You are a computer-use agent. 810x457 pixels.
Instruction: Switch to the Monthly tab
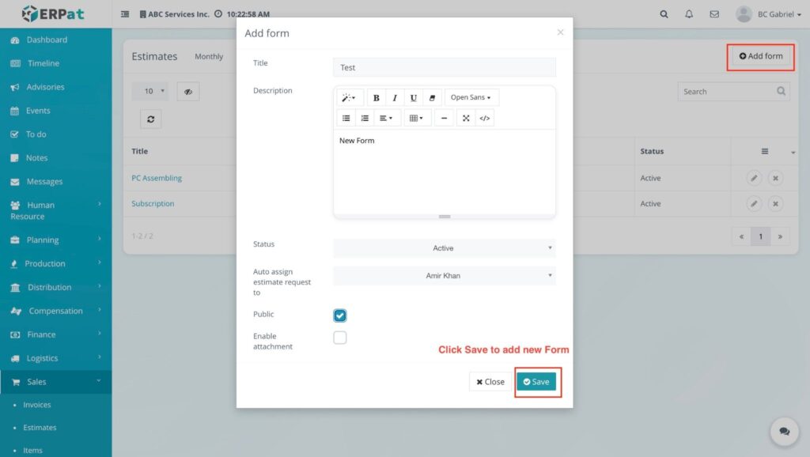pos(209,56)
